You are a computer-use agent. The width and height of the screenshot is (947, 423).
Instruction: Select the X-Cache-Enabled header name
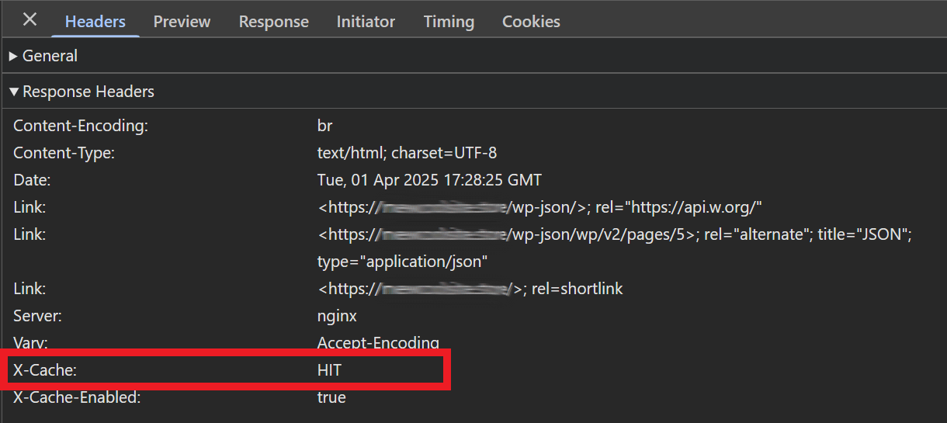point(76,397)
